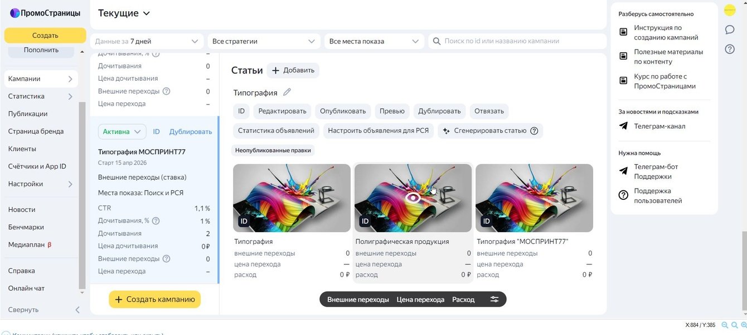
Task: Open user avatar at top right
Action: tap(730, 10)
